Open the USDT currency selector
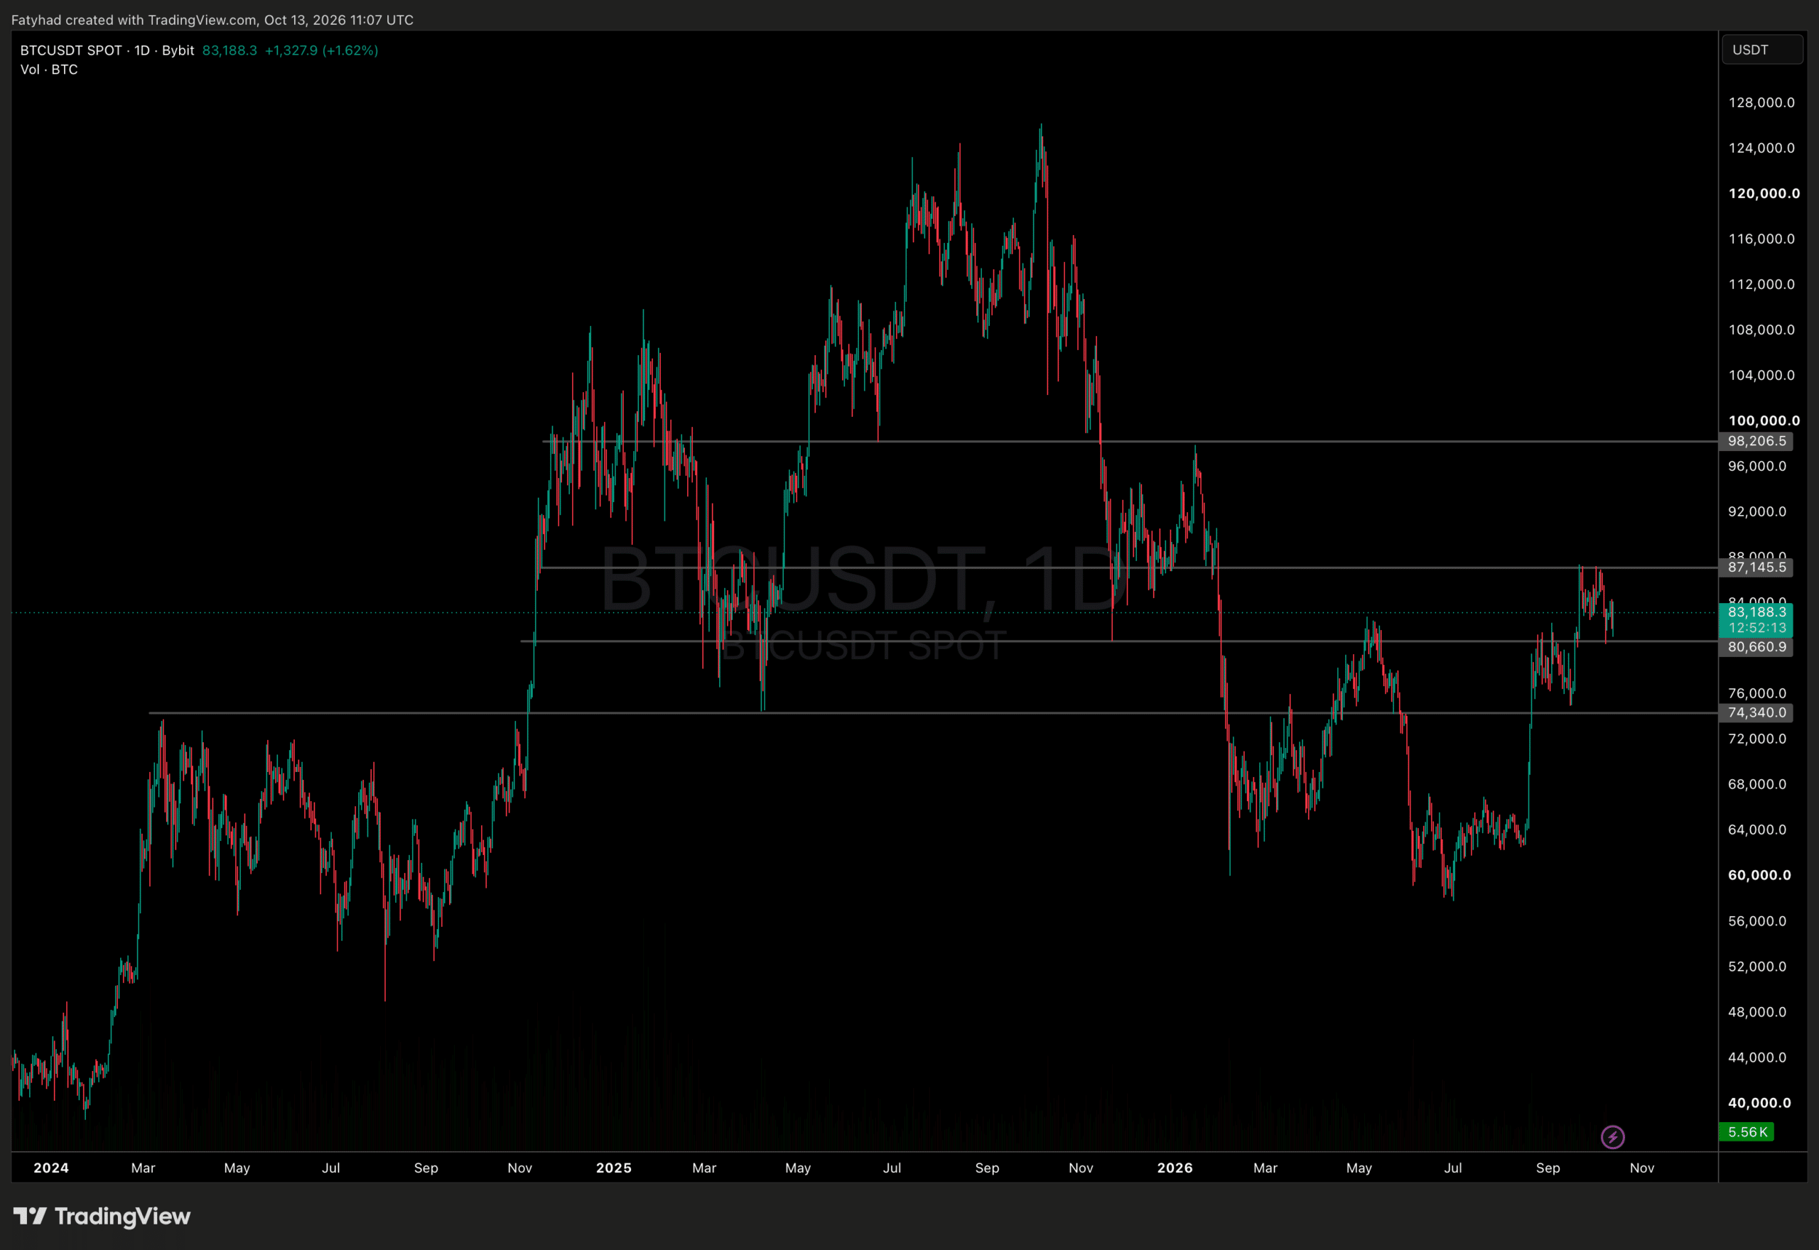1819x1250 pixels. 1762,50
